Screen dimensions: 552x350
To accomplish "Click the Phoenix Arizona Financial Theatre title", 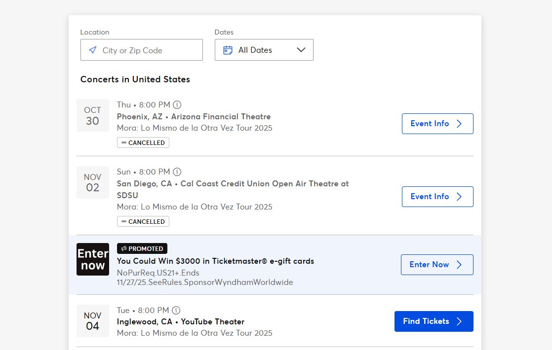I will coord(194,117).
